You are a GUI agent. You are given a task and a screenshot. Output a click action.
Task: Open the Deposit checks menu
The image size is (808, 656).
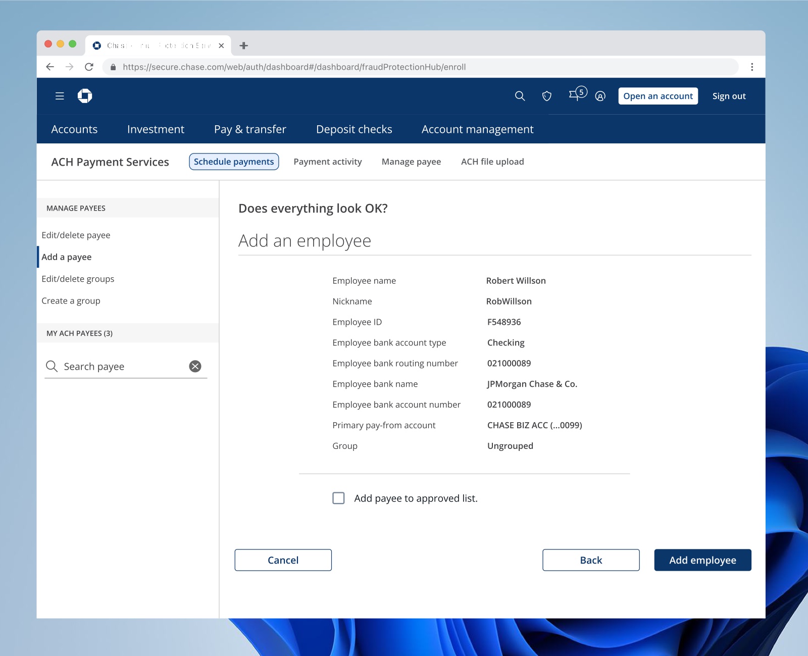354,129
